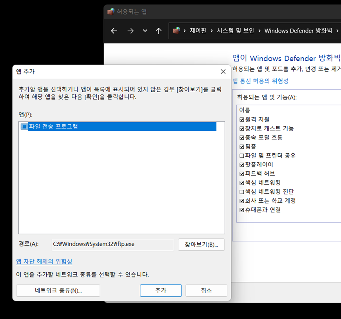Click the 찾아보기(B)... browse button
This screenshot has height=319, width=341.
pyautogui.click(x=201, y=245)
